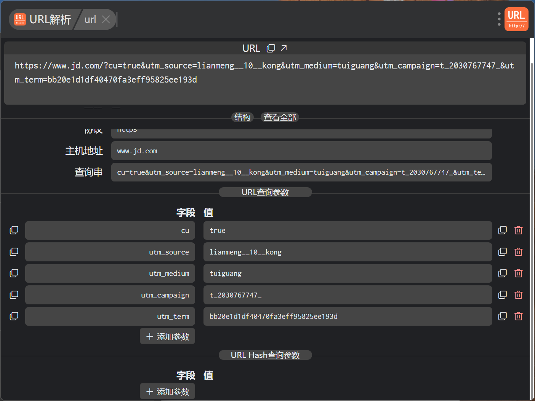
Task: Select the 结构 view button
Action: coord(242,117)
